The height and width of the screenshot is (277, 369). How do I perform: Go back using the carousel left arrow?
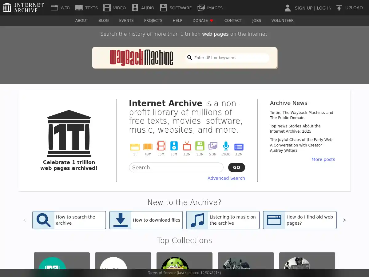[24, 220]
